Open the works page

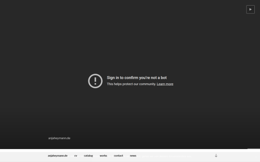(x=103, y=156)
